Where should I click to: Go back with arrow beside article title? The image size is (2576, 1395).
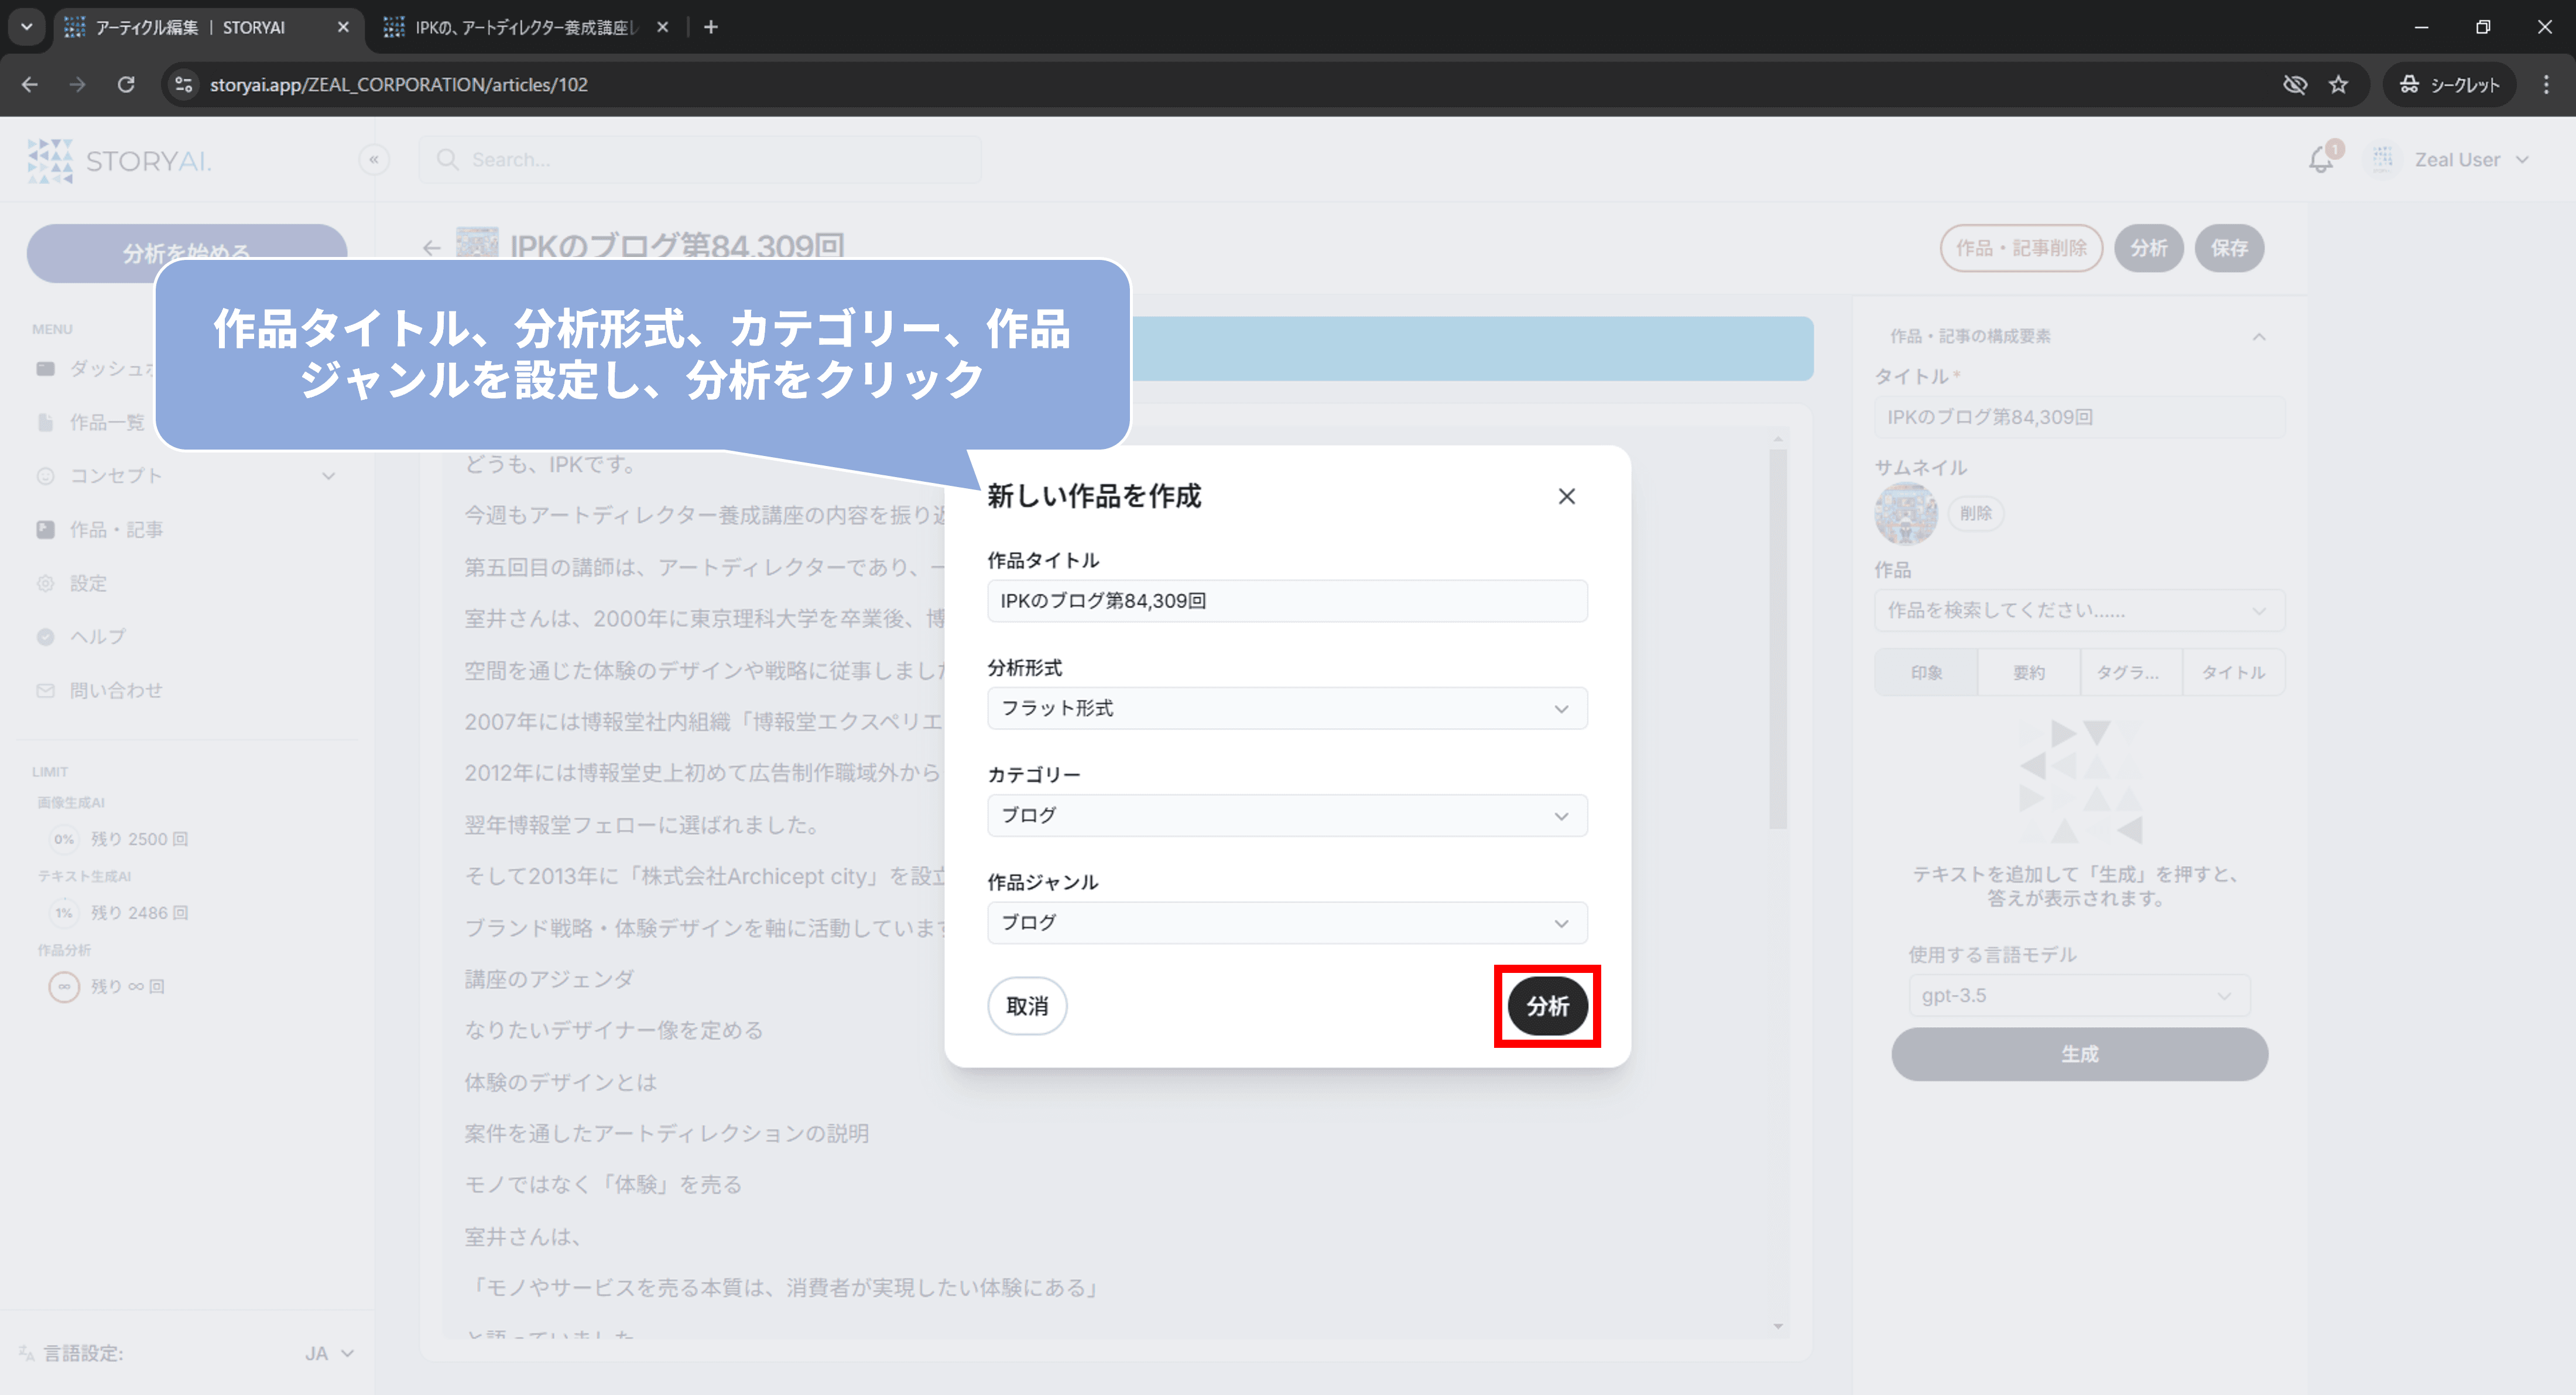pyautogui.click(x=431, y=248)
